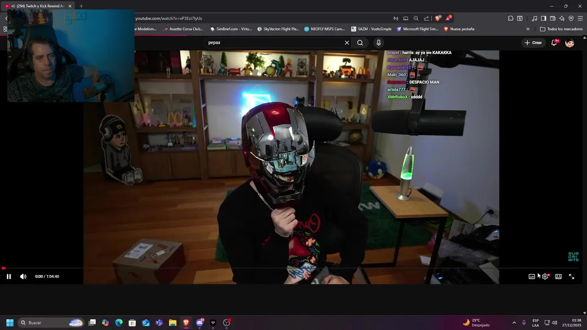The height and width of the screenshot is (330, 587).
Task: Click the install/cast screen icon in address bar
Action: click(x=406, y=18)
